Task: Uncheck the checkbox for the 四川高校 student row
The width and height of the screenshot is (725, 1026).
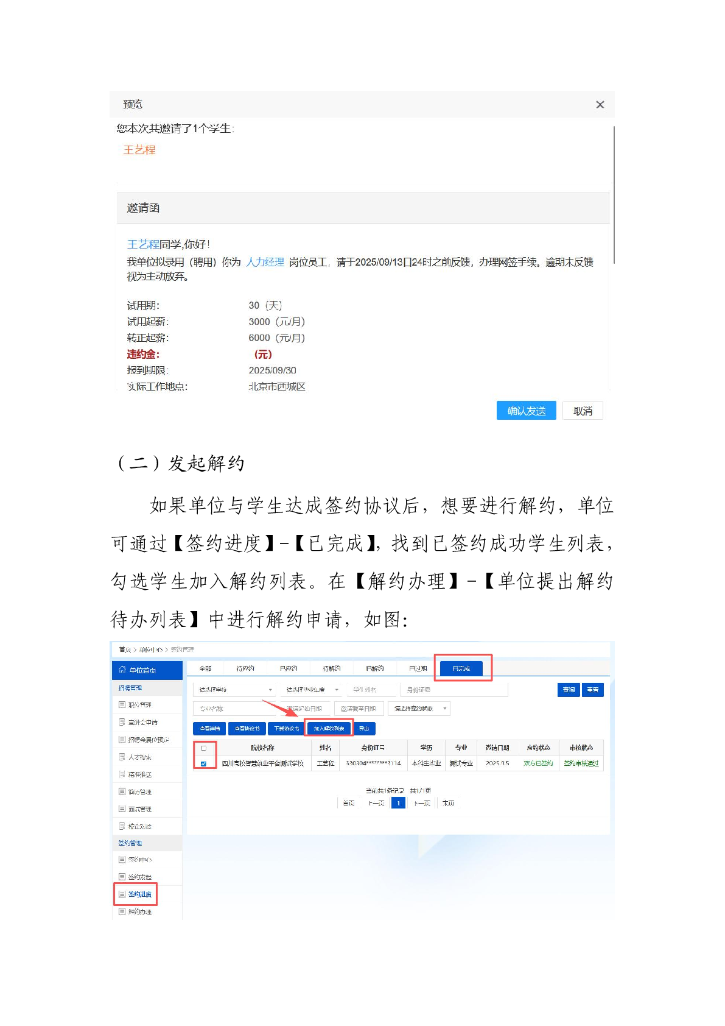Action: pyautogui.click(x=203, y=763)
